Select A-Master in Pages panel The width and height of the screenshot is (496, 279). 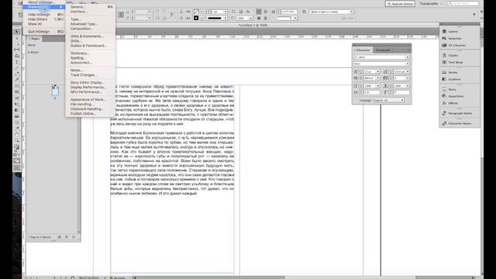34,52
